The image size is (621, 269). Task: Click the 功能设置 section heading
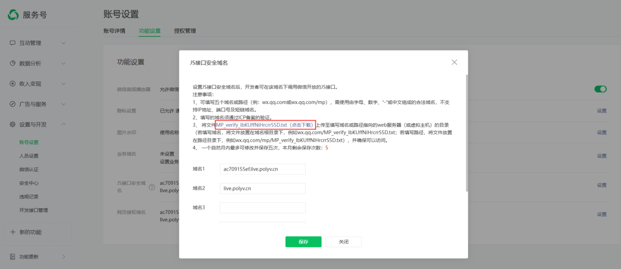click(131, 62)
